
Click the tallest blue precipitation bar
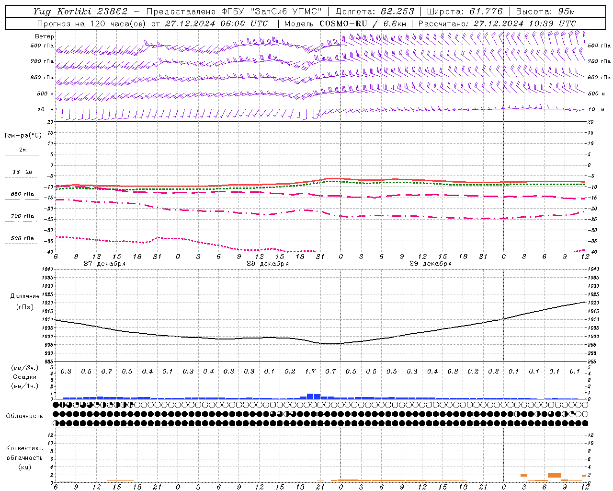pos(310,396)
